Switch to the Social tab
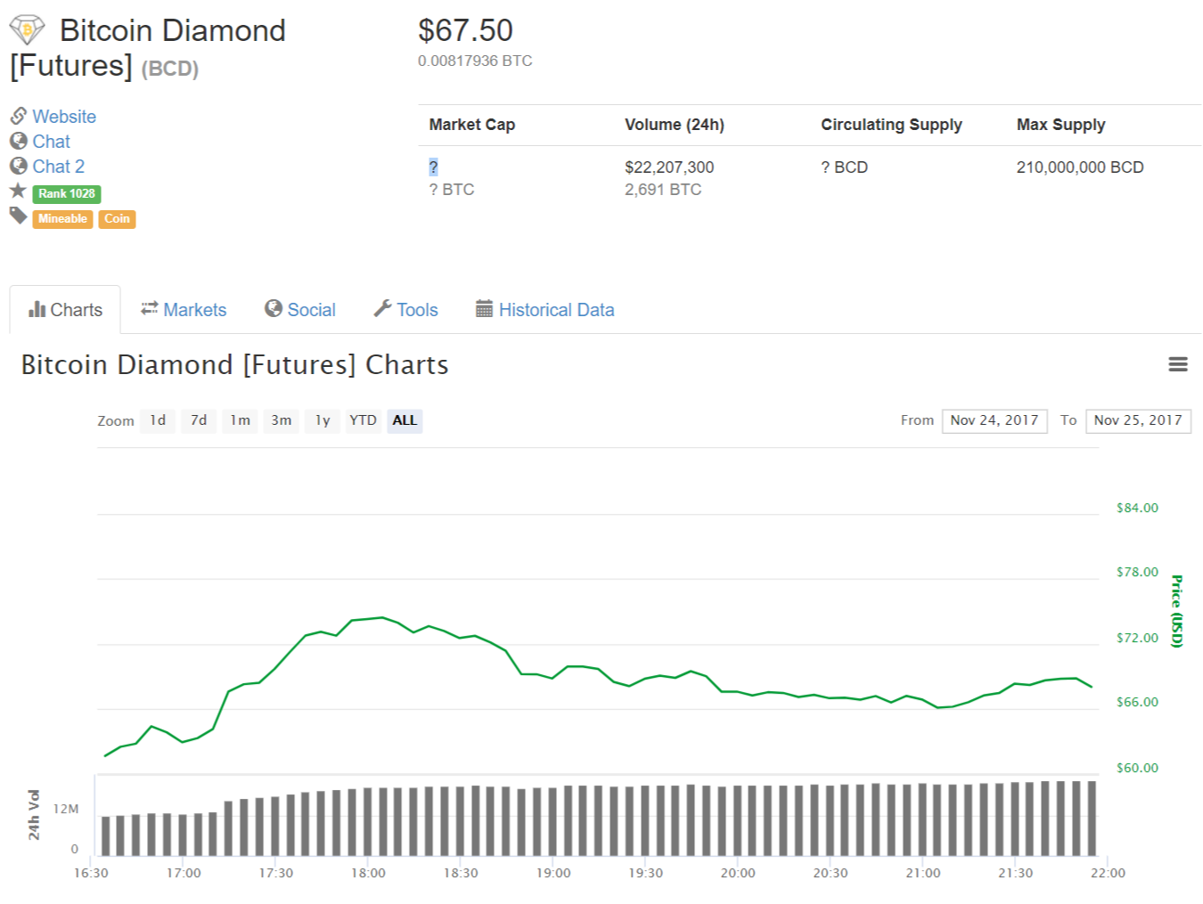The width and height of the screenshot is (1203, 904). tap(300, 309)
